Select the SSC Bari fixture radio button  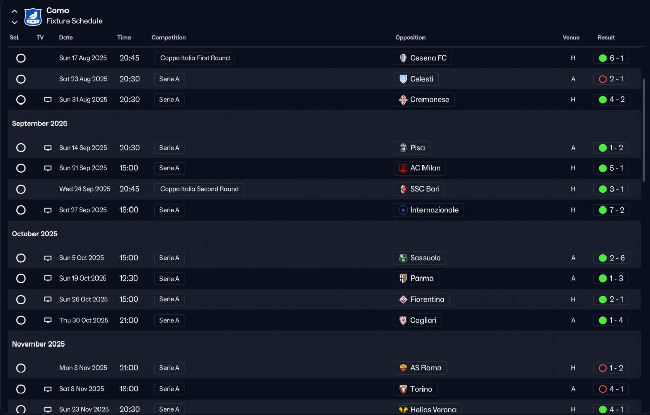(x=21, y=189)
